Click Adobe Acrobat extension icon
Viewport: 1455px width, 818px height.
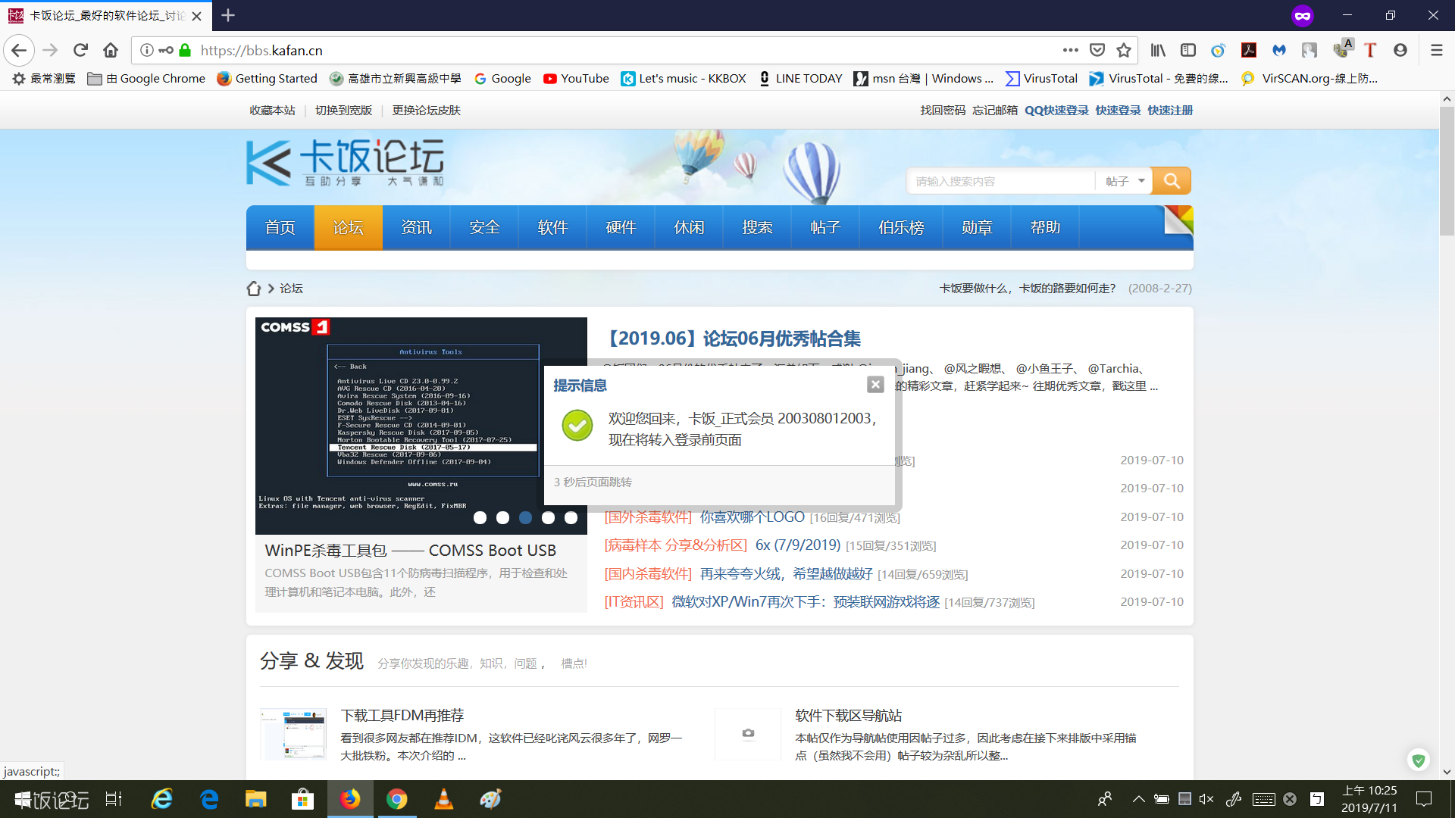coord(1249,50)
